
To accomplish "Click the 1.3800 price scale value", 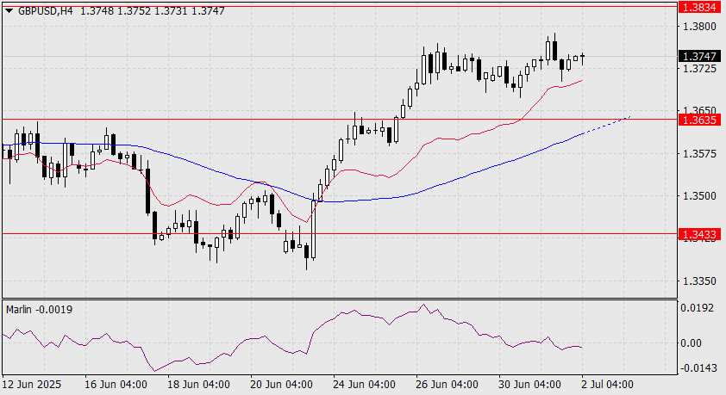I will [x=699, y=27].
